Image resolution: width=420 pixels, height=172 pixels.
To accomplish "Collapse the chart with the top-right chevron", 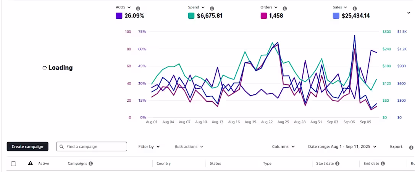I will point(409,13).
